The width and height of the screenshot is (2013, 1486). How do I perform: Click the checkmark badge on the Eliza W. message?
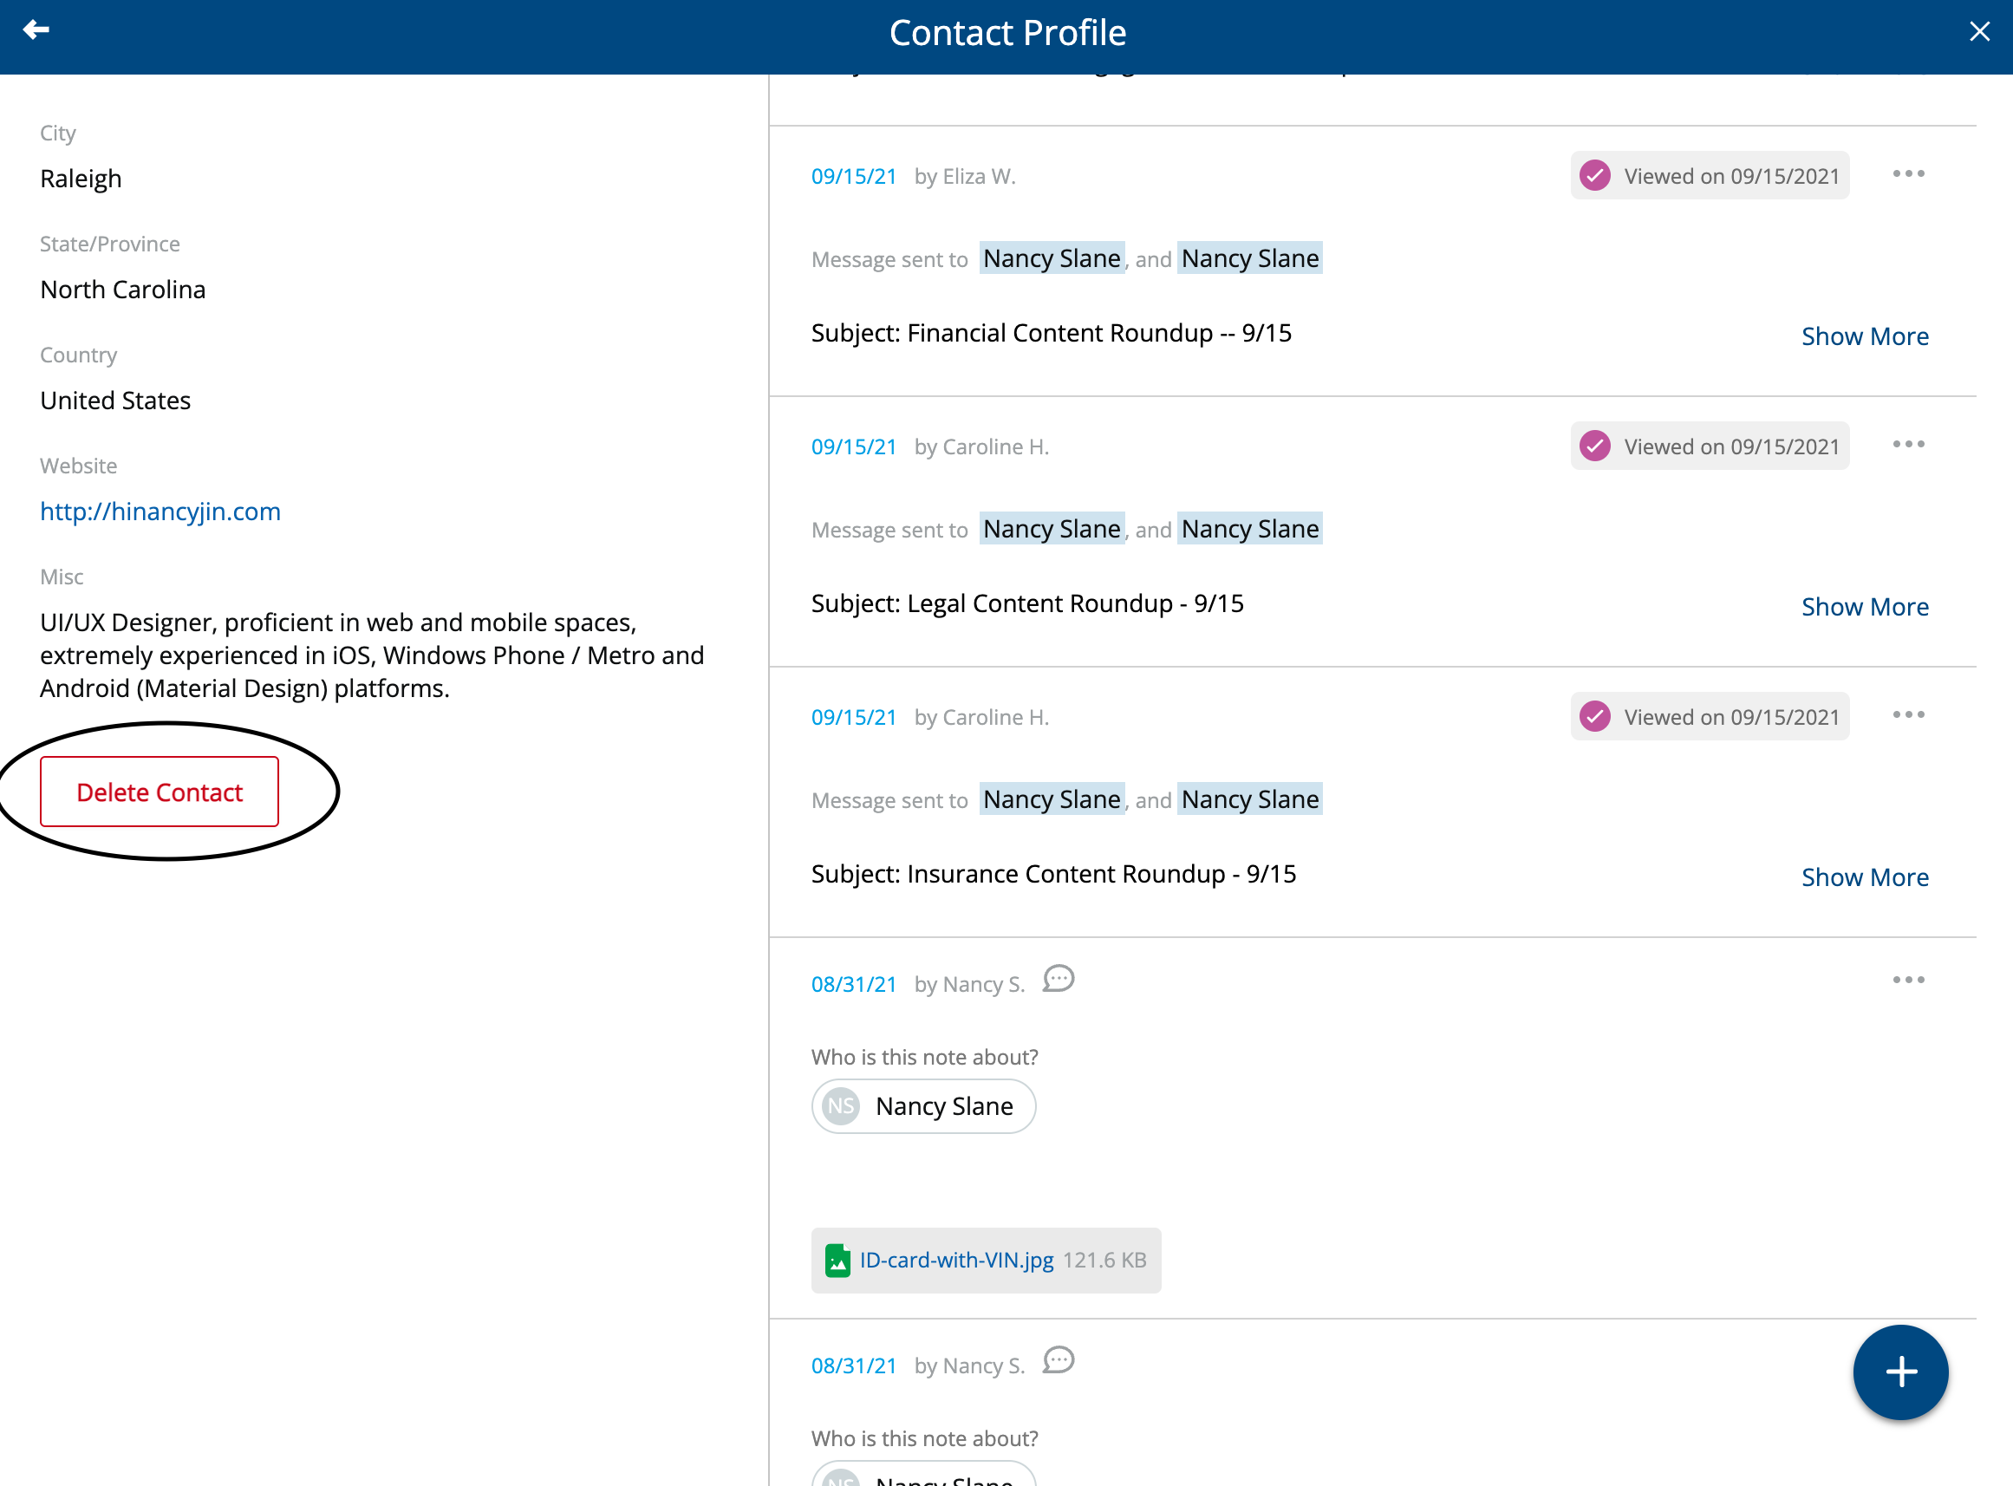(x=1596, y=175)
